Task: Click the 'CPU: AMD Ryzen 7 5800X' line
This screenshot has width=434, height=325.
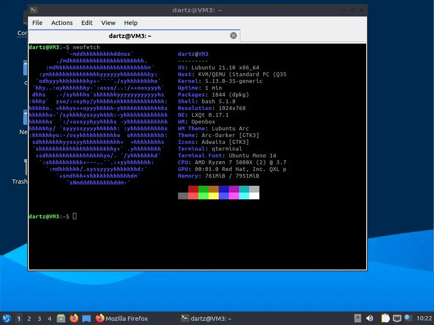Action: pos(232,162)
